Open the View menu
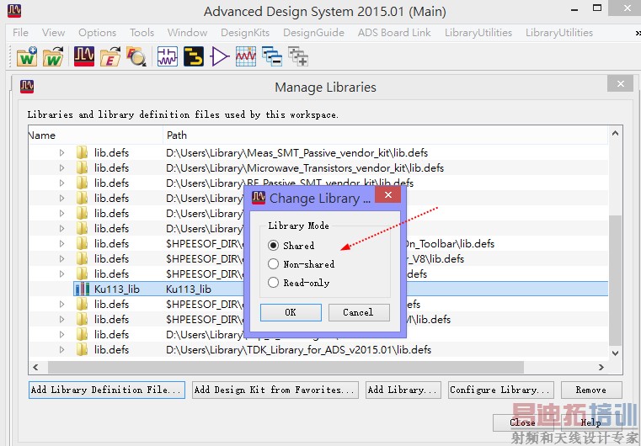The image size is (641, 446). [x=53, y=33]
